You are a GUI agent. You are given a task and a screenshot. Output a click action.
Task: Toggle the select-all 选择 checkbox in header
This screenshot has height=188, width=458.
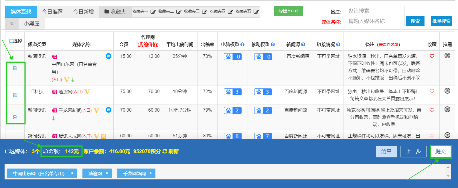[11, 41]
